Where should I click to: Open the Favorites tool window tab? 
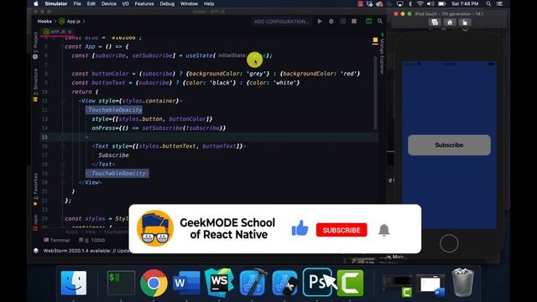[x=35, y=190]
